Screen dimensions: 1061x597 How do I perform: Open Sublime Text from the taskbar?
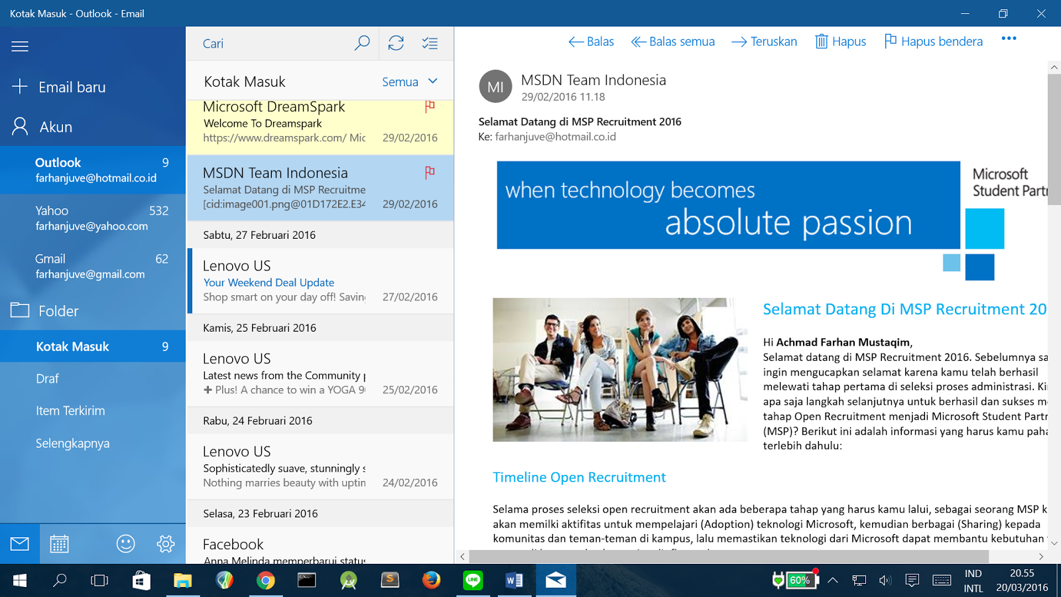(x=390, y=580)
